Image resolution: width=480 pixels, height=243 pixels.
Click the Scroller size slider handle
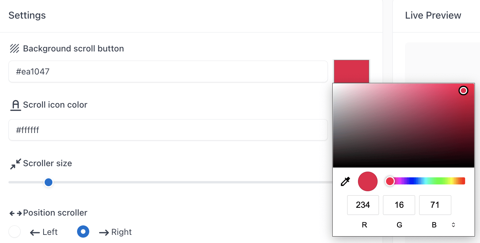click(x=49, y=182)
